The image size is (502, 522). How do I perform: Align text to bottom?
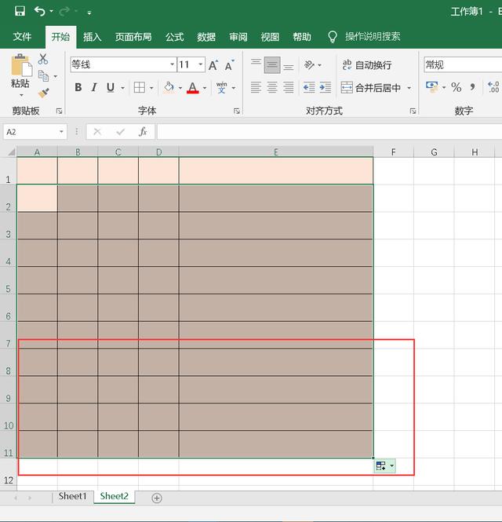coord(289,66)
